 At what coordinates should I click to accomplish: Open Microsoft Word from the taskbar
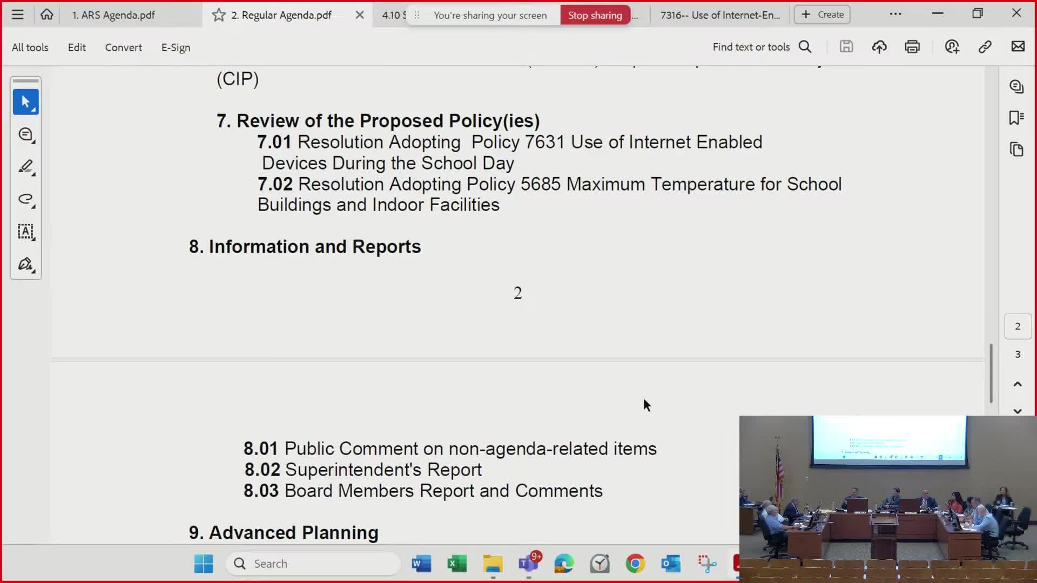point(421,564)
